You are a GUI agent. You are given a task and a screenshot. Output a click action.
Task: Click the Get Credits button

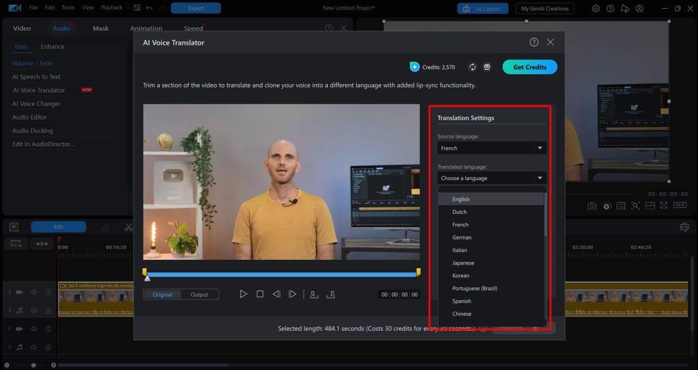[x=529, y=67]
